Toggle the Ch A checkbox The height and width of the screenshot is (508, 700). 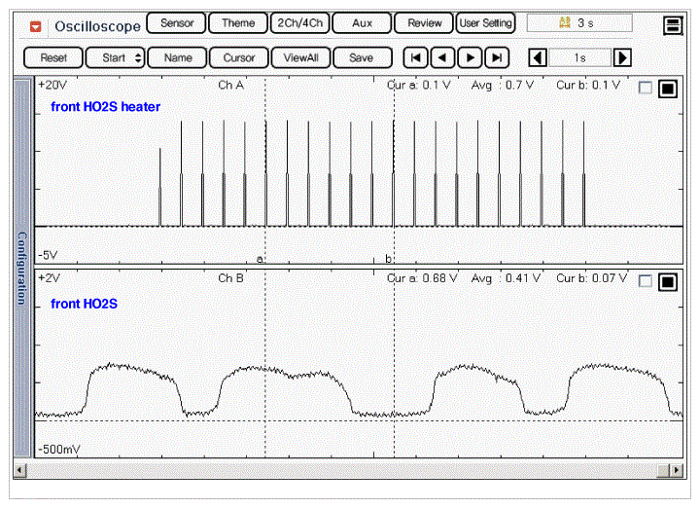(646, 89)
